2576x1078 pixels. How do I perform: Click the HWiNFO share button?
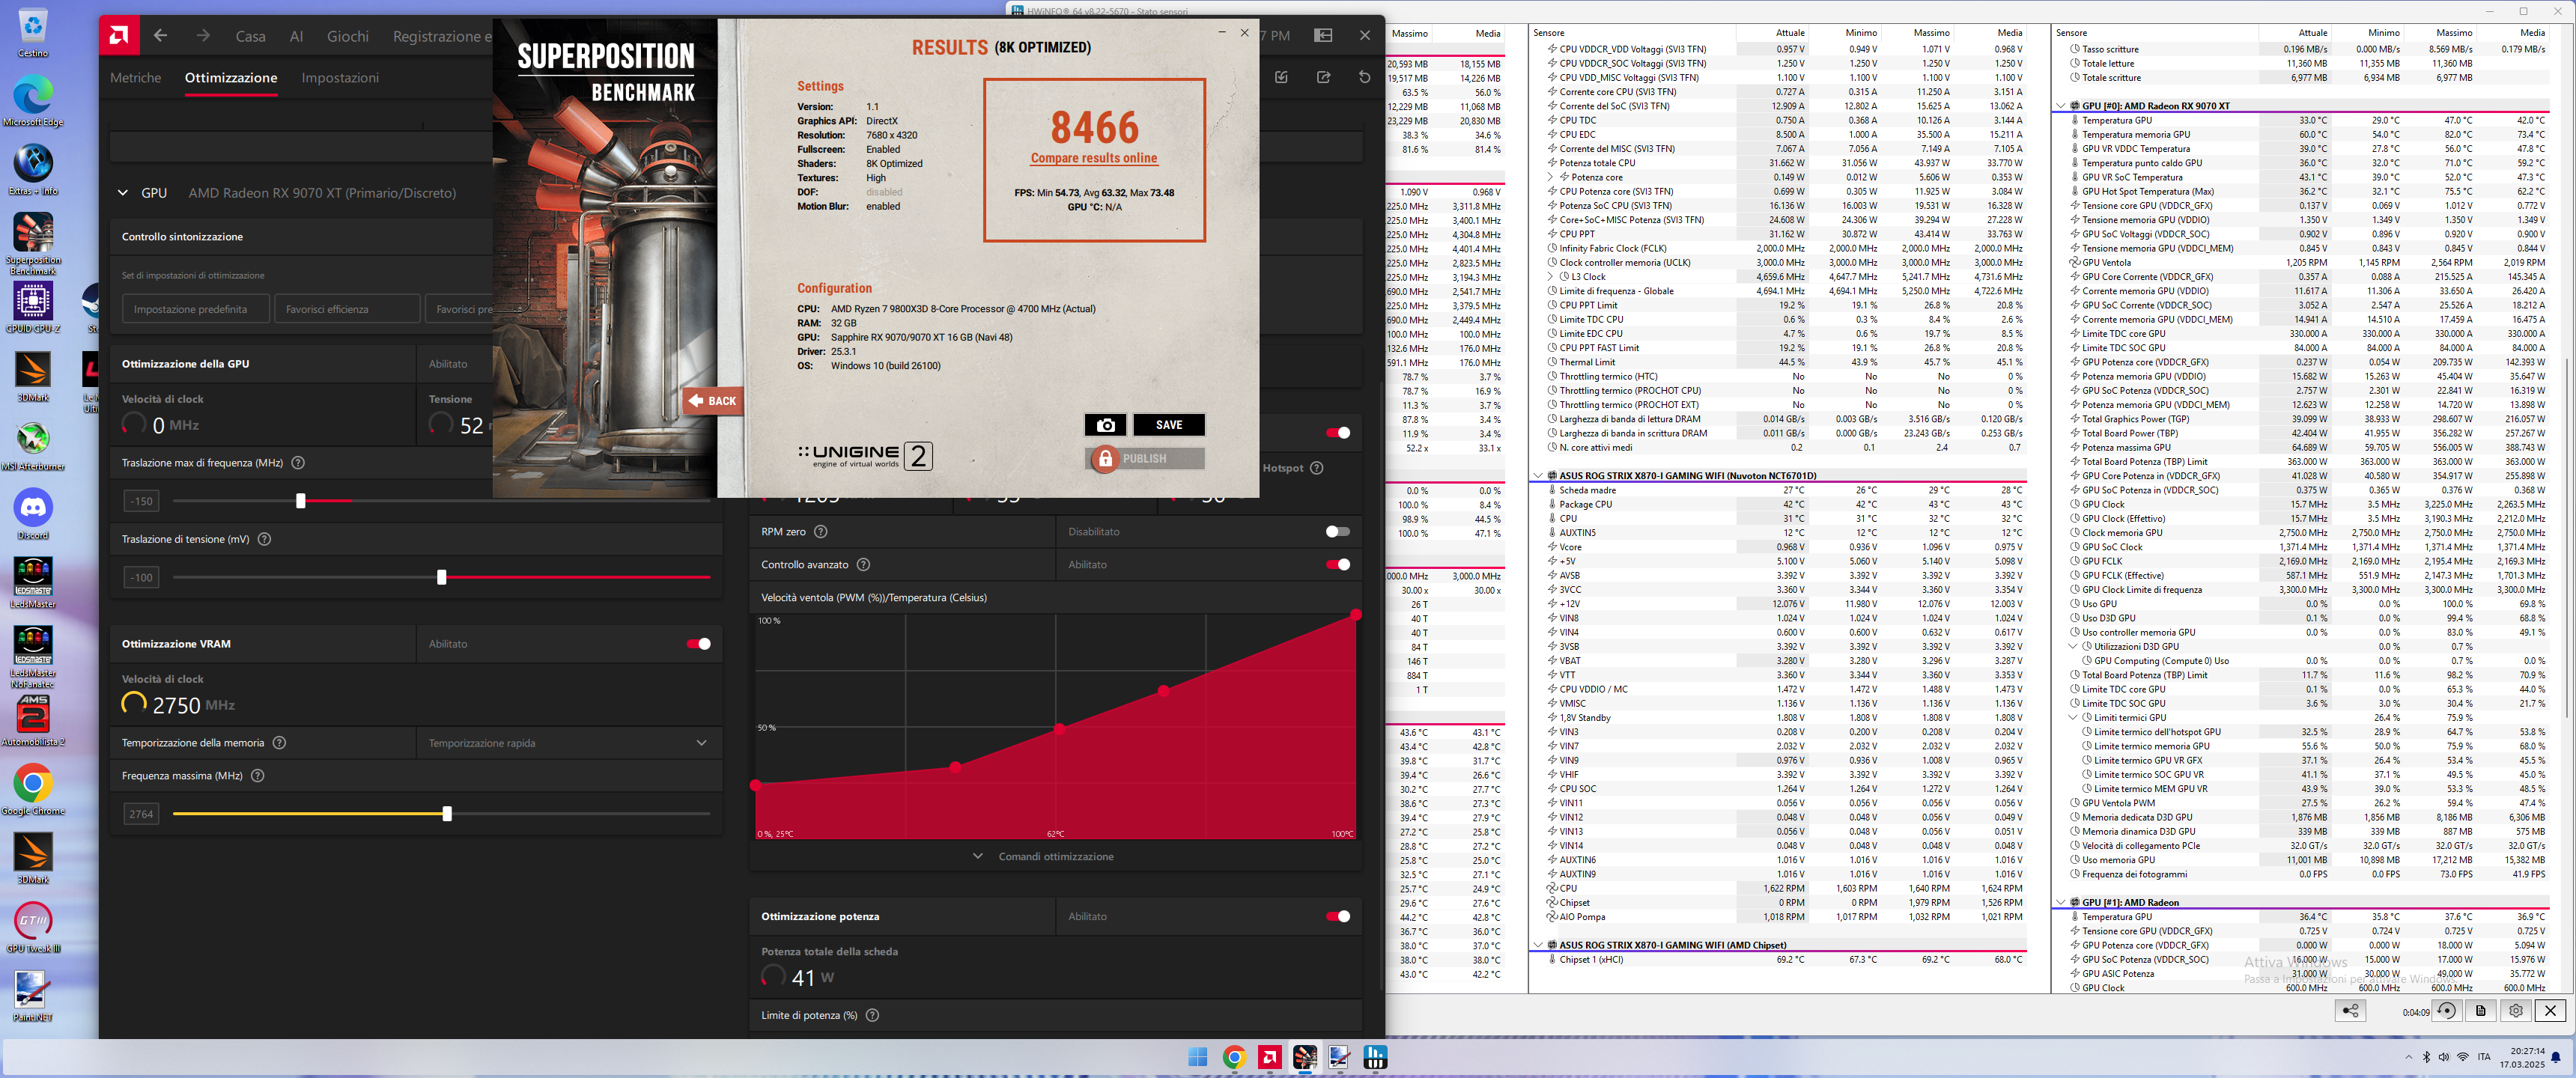[2350, 1011]
